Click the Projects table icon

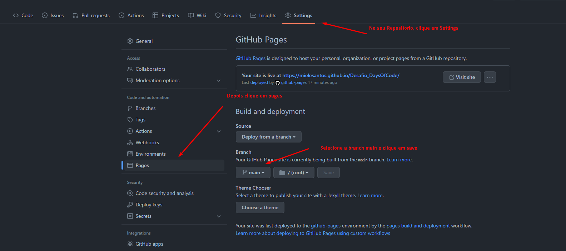tap(155, 15)
